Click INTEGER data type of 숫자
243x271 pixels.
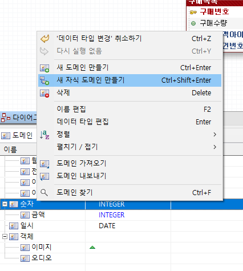point(112,204)
